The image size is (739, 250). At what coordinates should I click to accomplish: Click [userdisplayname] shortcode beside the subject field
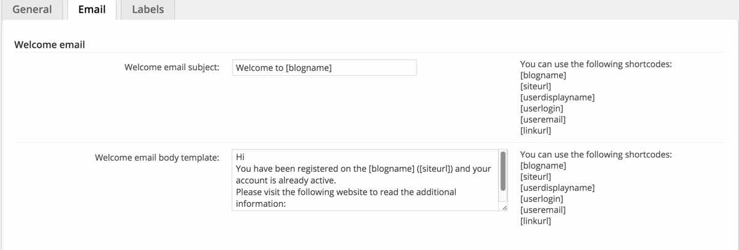pyautogui.click(x=557, y=97)
